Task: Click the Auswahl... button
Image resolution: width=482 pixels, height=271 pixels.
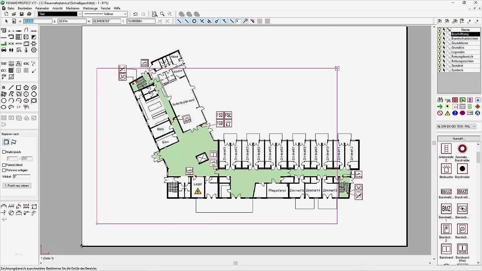Action: point(459,139)
